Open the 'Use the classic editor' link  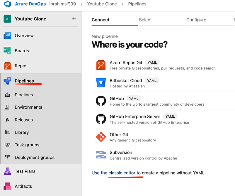click(x=113, y=173)
